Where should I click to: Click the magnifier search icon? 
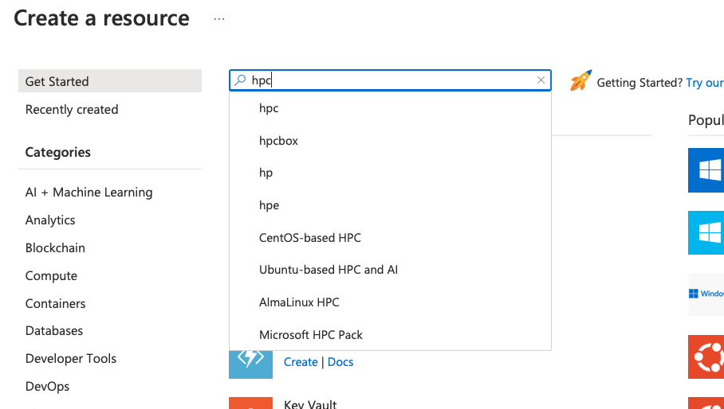240,80
